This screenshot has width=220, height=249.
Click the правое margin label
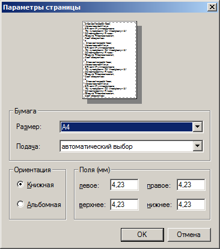point(159,185)
